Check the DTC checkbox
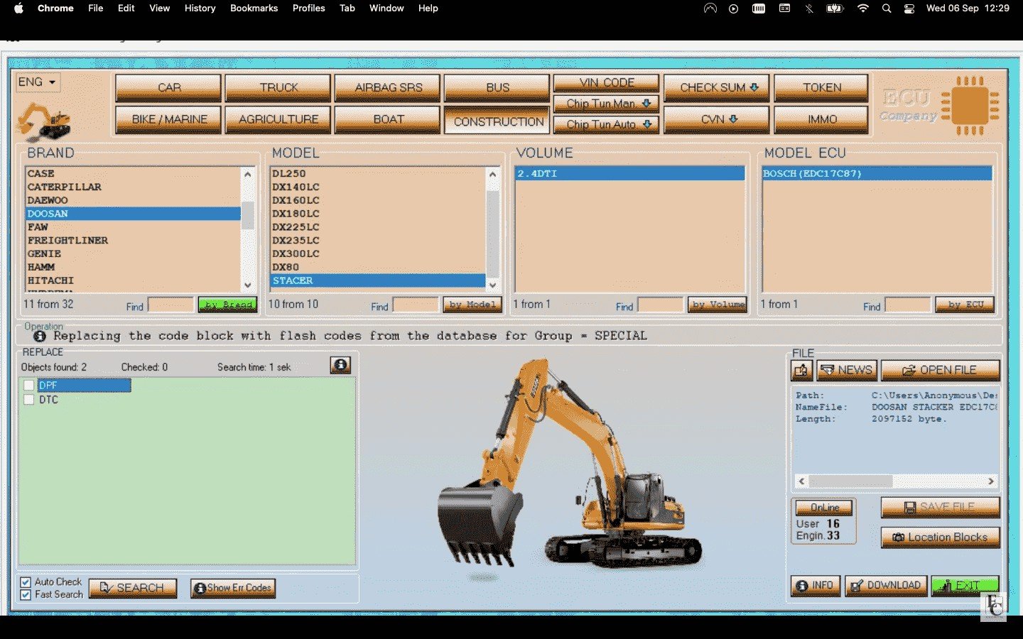1023x639 pixels. pyautogui.click(x=29, y=400)
